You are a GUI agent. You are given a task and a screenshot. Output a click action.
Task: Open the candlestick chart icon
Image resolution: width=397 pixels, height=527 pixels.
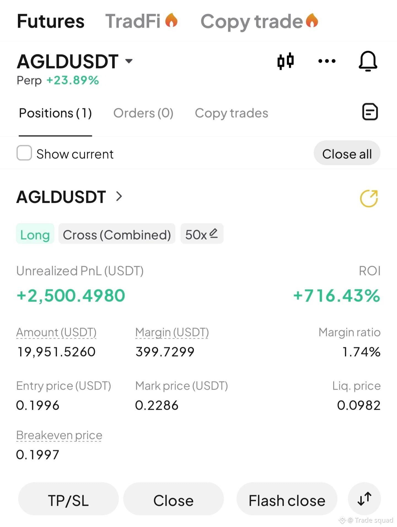[x=285, y=61]
